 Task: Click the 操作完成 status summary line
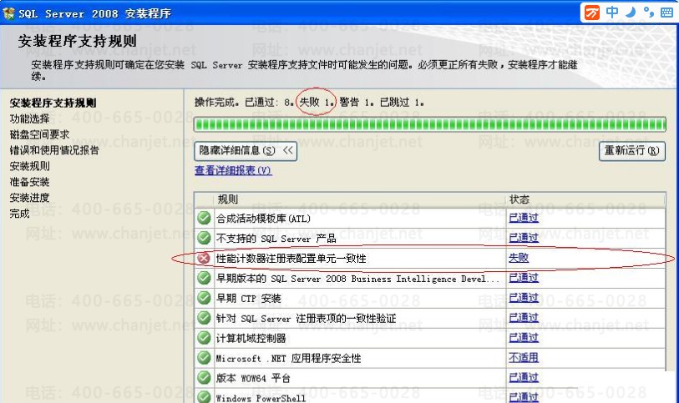tap(309, 103)
